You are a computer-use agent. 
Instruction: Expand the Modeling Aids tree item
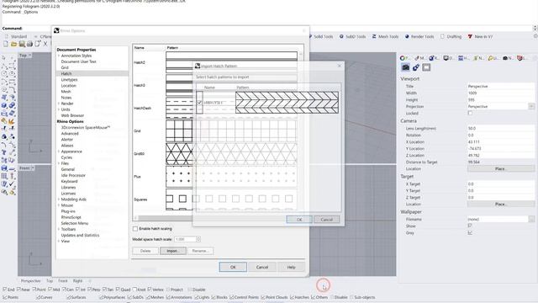click(x=59, y=199)
